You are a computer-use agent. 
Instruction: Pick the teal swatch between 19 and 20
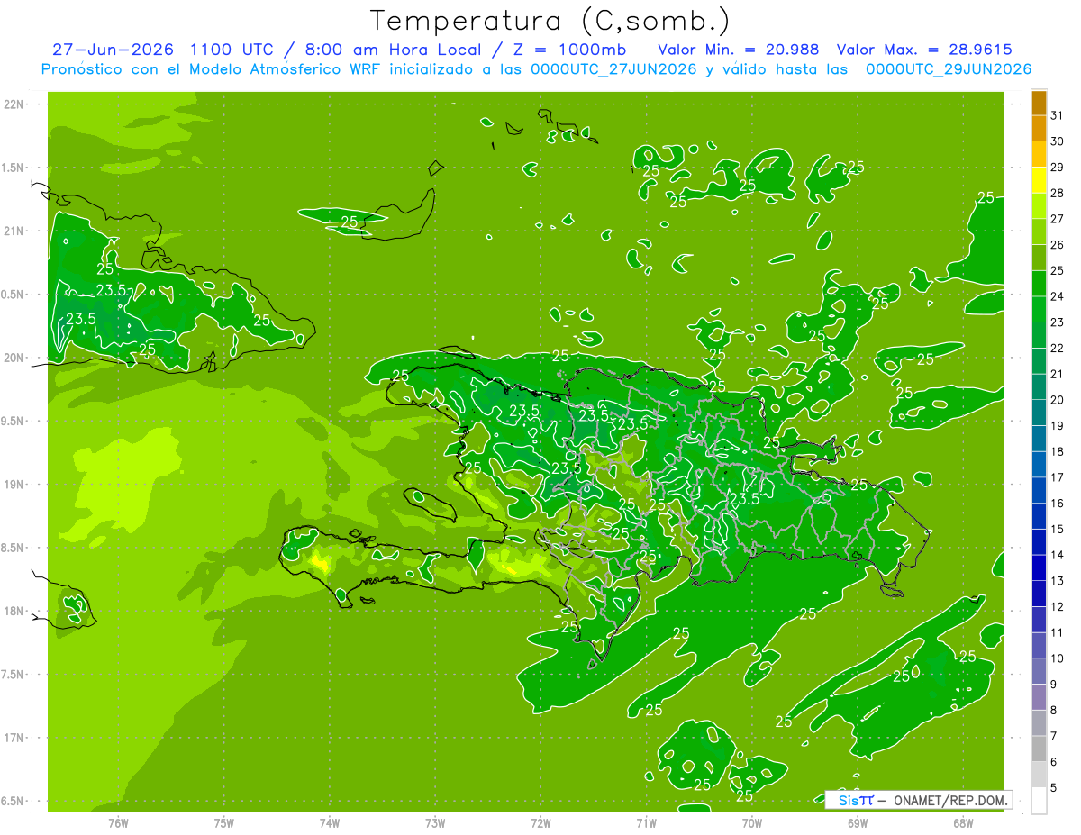point(1039,413)
